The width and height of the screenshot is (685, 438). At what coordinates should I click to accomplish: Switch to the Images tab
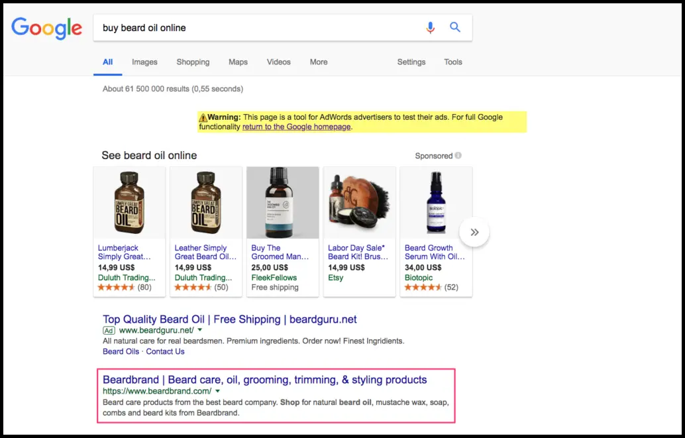point(144,62)
